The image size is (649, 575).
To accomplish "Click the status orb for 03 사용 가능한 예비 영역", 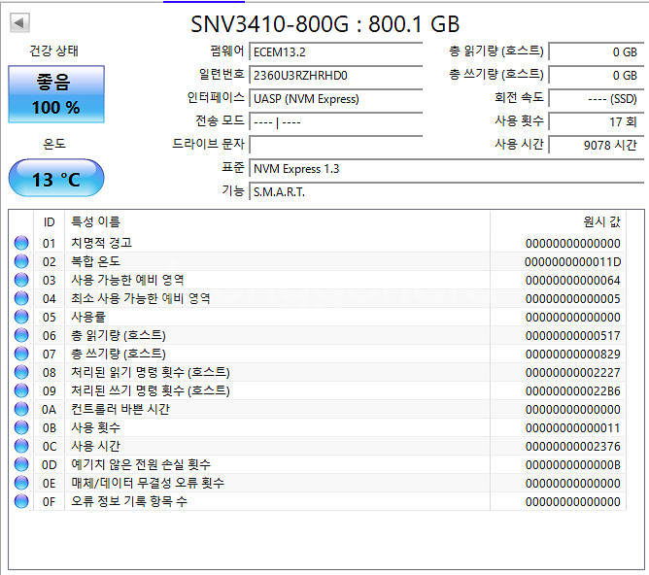I will [21, 280].
